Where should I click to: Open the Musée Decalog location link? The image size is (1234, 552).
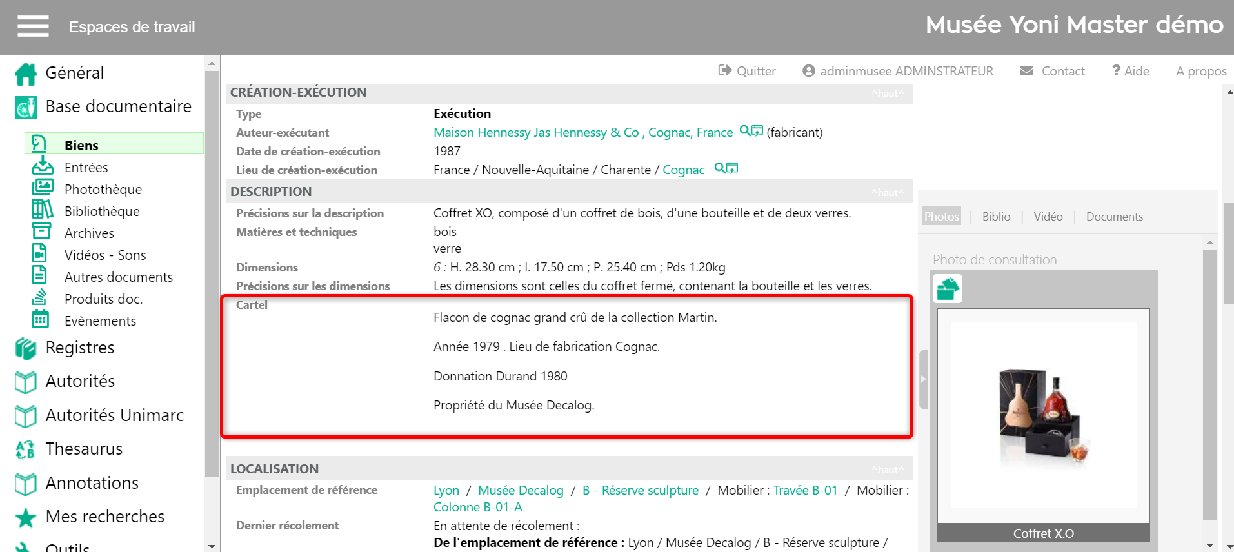coord(521,490)
